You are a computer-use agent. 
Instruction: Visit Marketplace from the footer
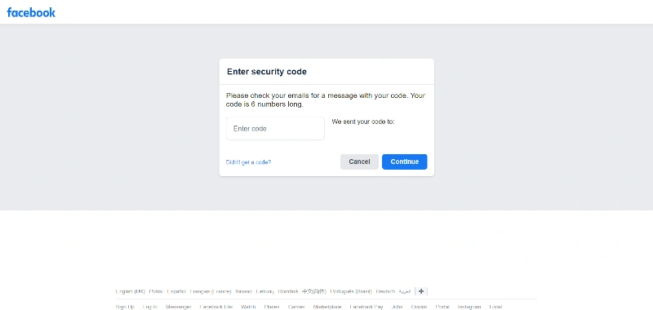(327, 307)
